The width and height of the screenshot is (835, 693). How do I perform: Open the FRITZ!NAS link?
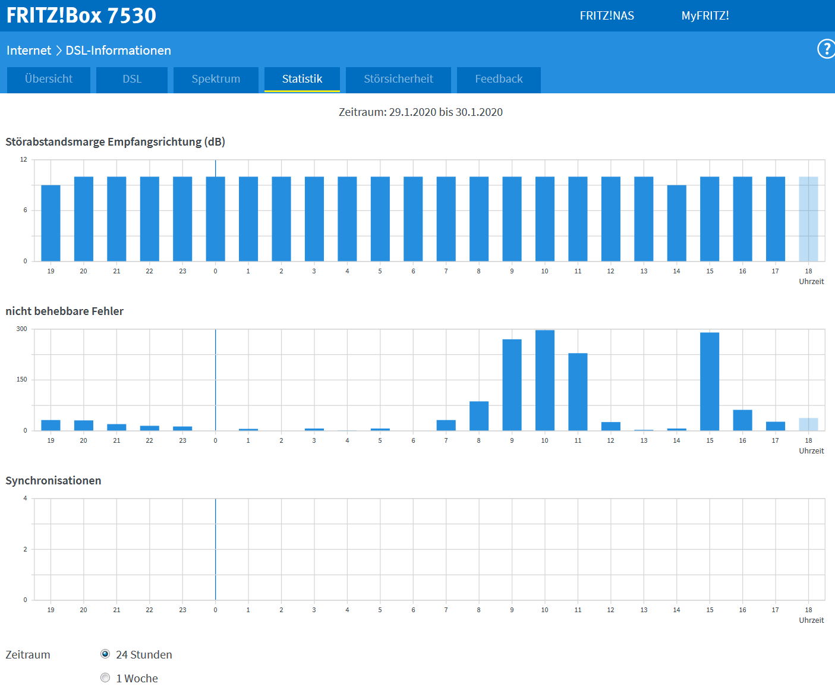607,15
